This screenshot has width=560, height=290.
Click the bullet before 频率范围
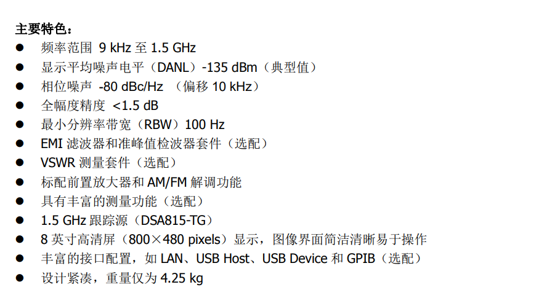tap(20, 48)
